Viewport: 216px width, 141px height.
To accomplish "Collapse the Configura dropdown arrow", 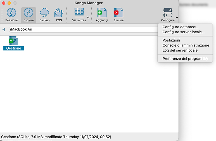I will point(177,18).
